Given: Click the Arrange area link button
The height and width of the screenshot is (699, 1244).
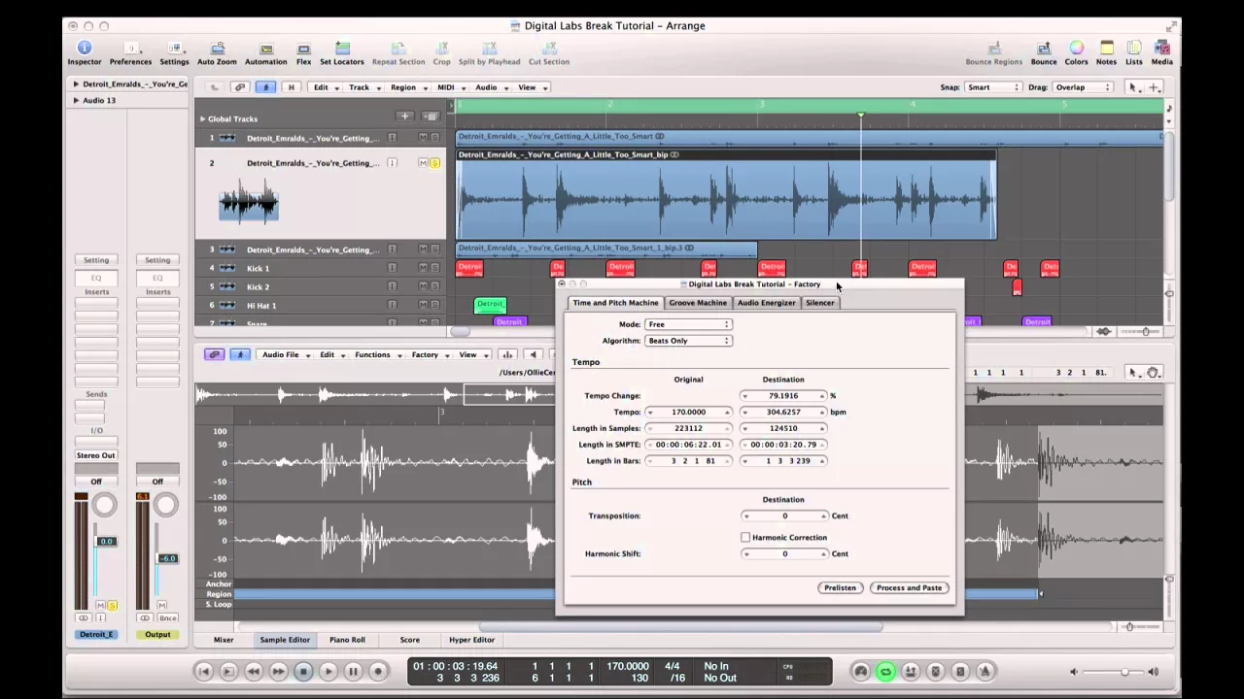Looking at the screenshot, I should coord(241,87).
